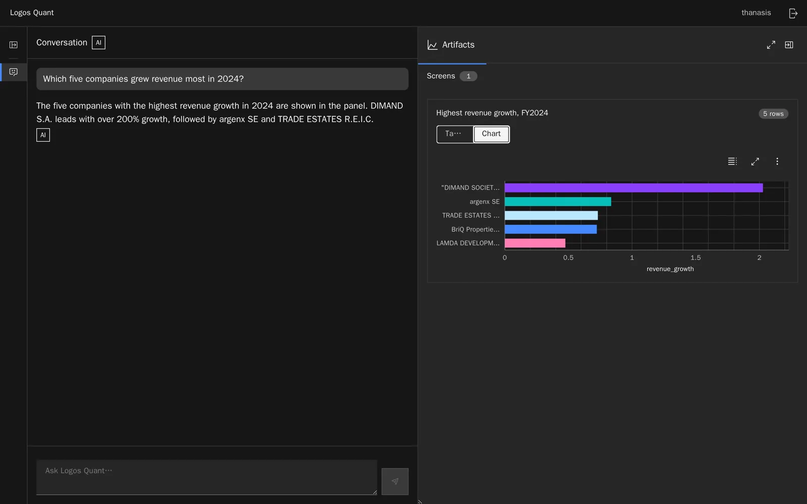Select the Chart view toggle
Screen dimensions: 807x504
pyautogui.click(x=491, y=134)
